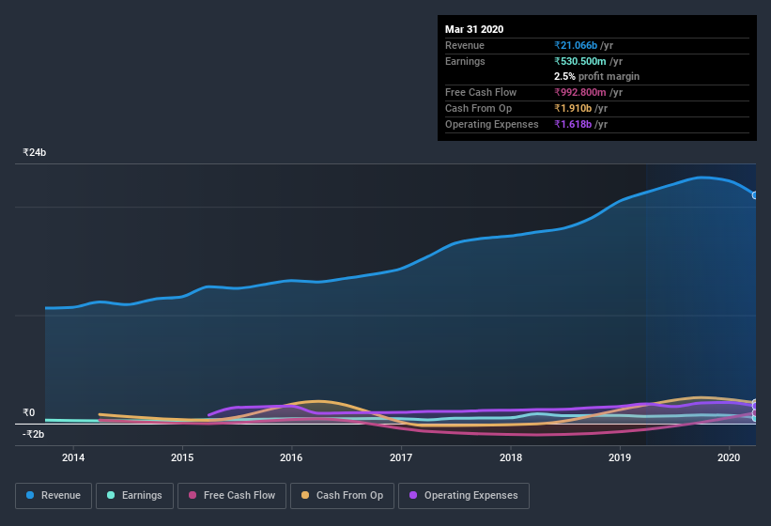Toggle the Free Cash Flow legend button

(x=232, y=496)
